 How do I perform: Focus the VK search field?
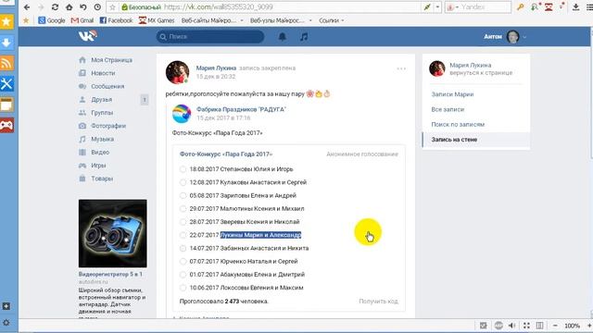click(x=210, y=37)
